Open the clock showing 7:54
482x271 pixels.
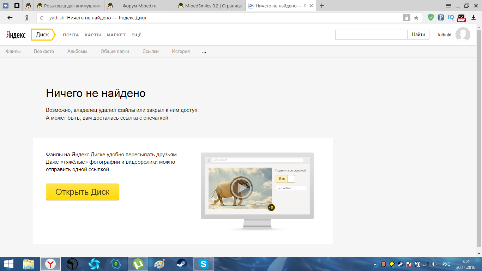click(466, 264)
